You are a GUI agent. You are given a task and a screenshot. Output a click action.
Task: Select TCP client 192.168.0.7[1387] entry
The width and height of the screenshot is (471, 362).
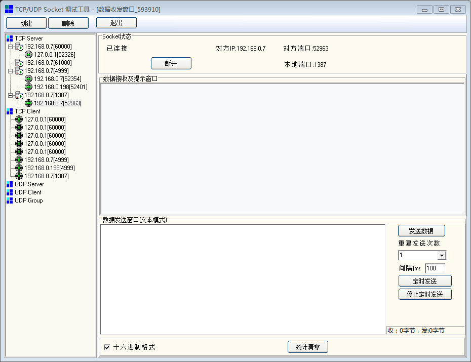click(46, 176)
